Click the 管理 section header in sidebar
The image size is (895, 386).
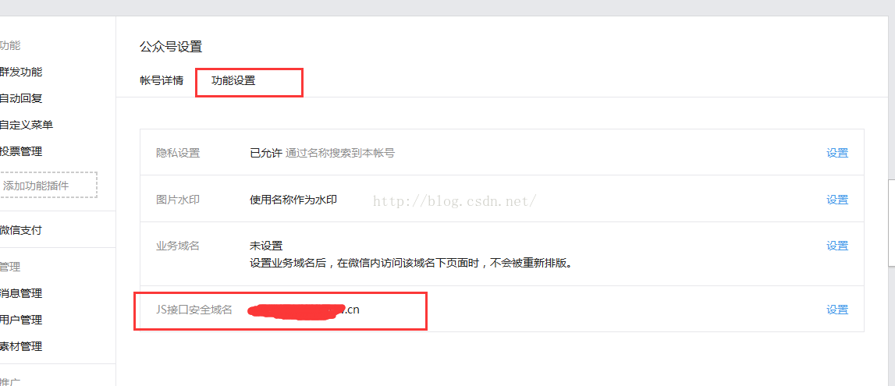10,267
